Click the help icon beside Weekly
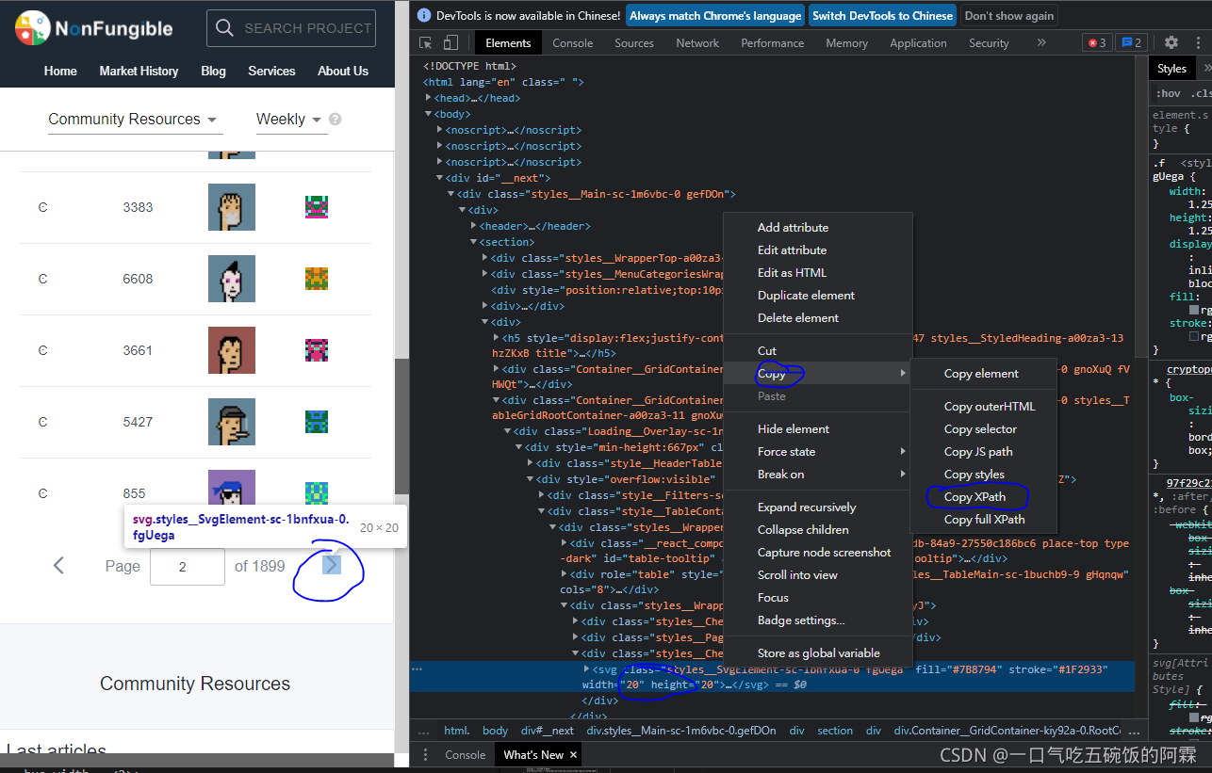Viewport: 1212px width, 773px height. click(x=336, y=120)
